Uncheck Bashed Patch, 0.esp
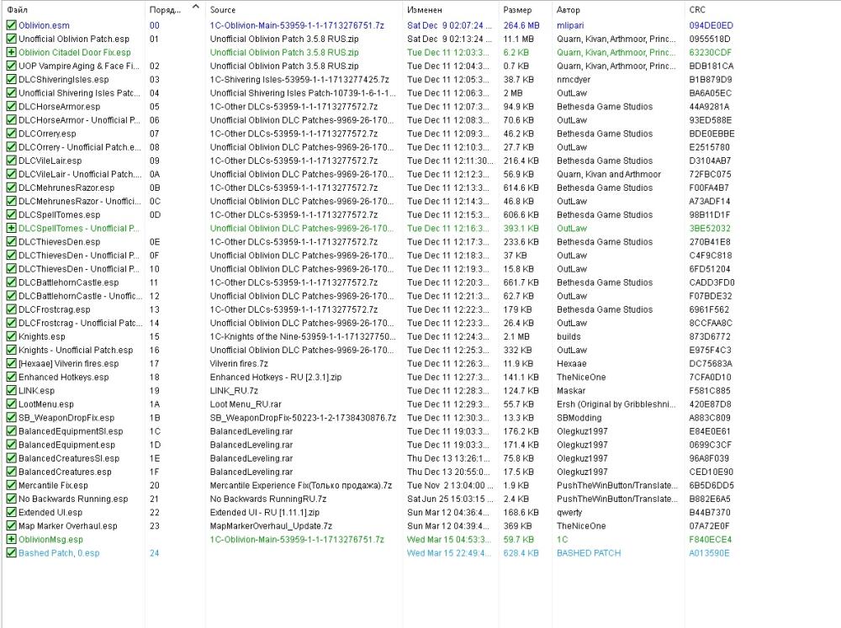The image size is (841, 628). (11, 553)
